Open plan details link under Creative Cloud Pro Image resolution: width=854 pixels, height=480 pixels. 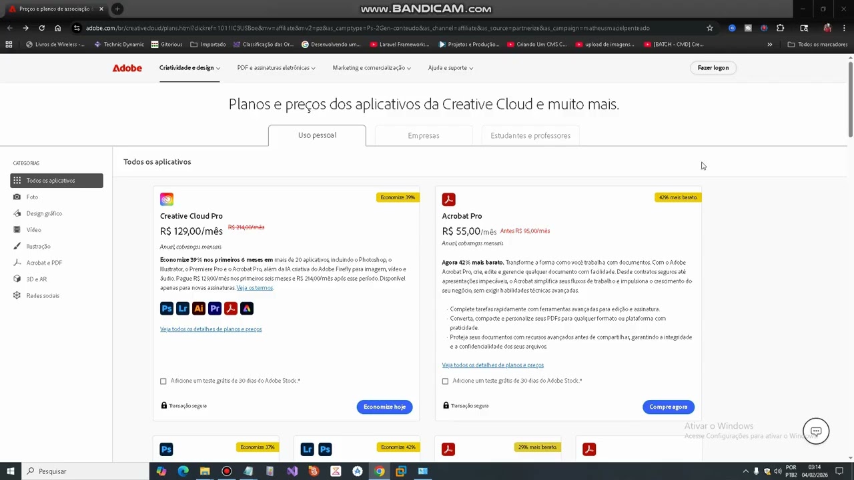[211, 329]
